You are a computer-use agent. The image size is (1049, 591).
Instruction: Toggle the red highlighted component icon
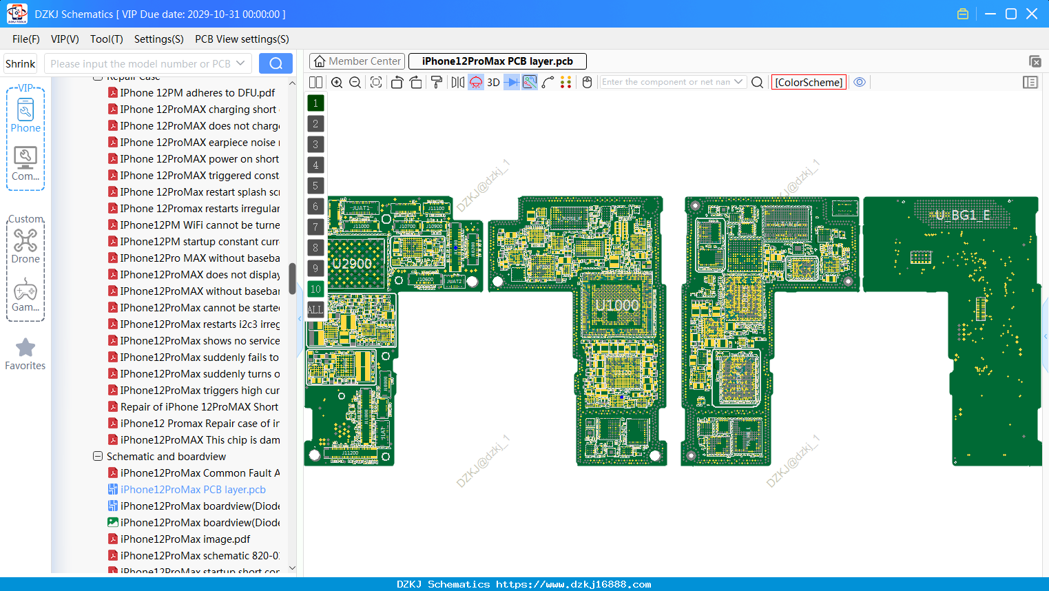click(x=476, y=82)
